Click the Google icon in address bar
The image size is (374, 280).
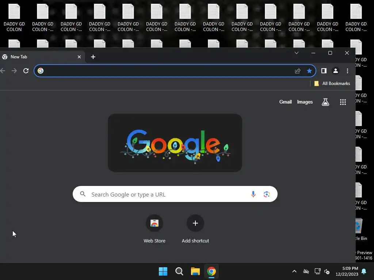coord(41,71)
